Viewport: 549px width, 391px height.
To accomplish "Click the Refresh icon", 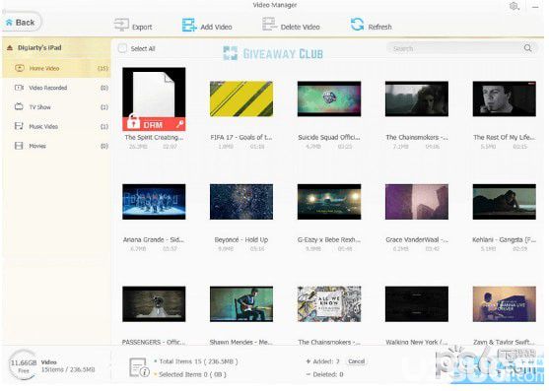I will point(357,25).
